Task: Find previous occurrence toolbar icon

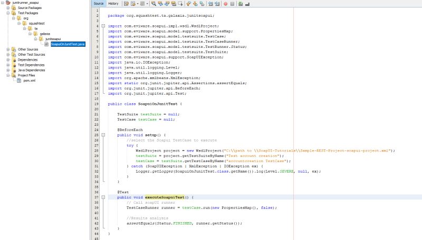Action: pos(160,4)
